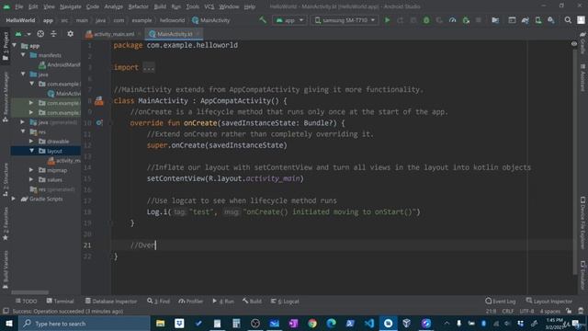Click the override gutter icon at onCreate line

pyautogui.click(x=99, y=122)
